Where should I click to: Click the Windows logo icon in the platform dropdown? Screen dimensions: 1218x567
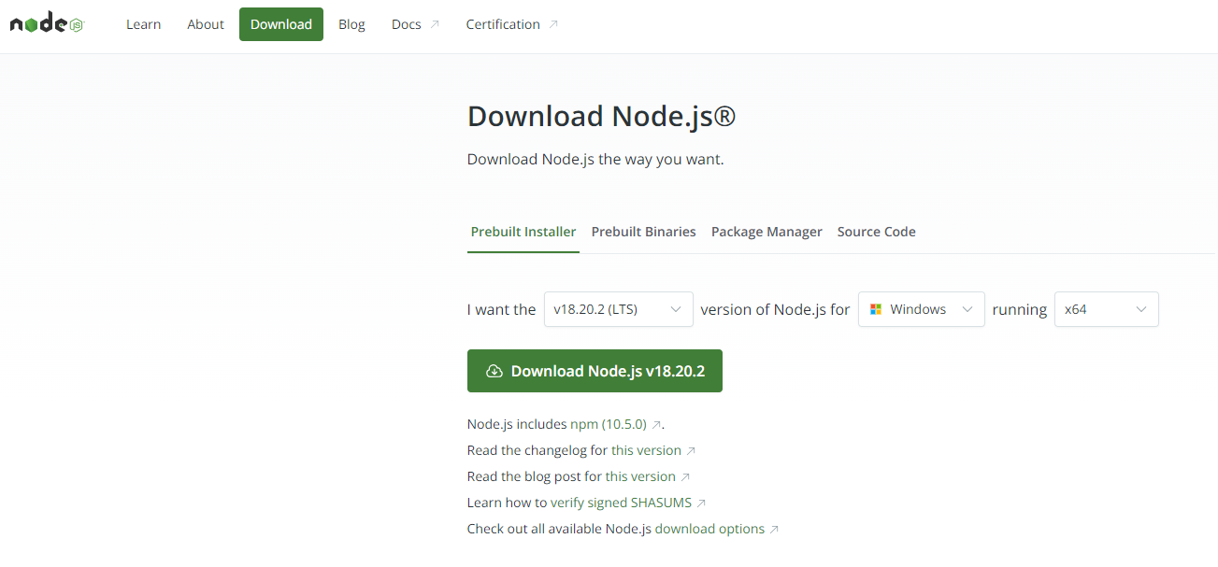[x=876, y=309]
